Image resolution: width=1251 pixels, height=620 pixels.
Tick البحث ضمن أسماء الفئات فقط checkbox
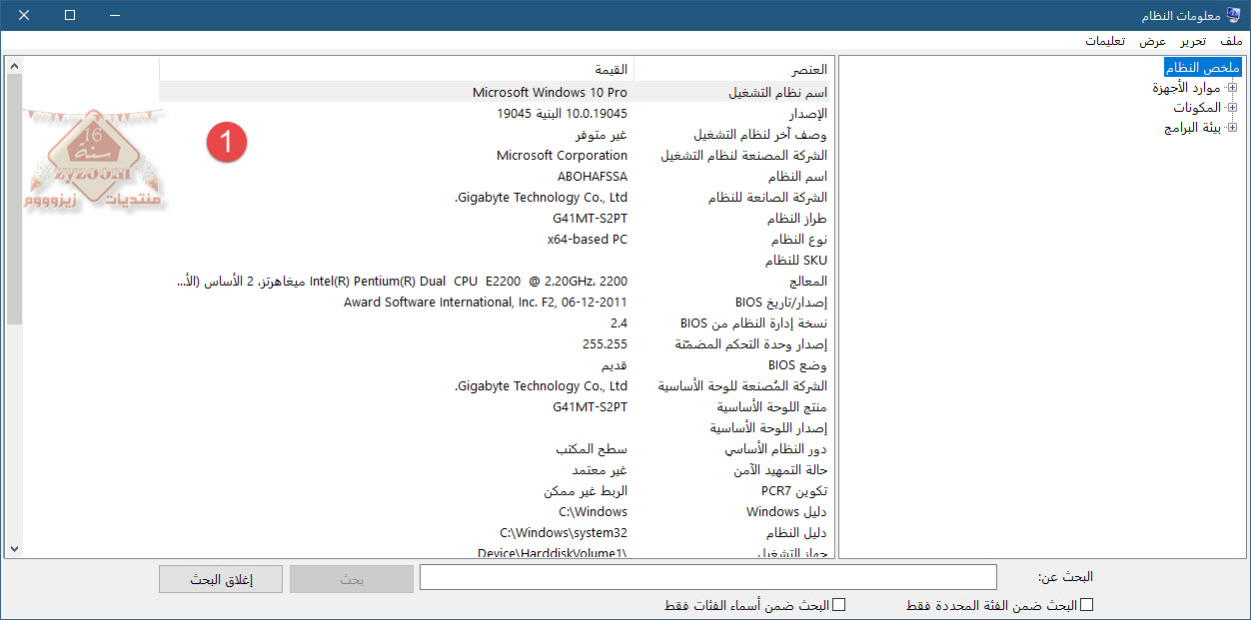point(839,605)
